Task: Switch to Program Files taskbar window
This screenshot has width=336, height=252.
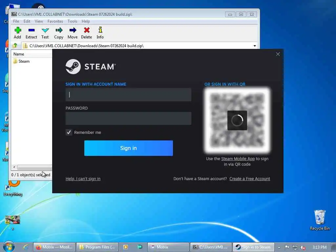Action: click(97, 247)
